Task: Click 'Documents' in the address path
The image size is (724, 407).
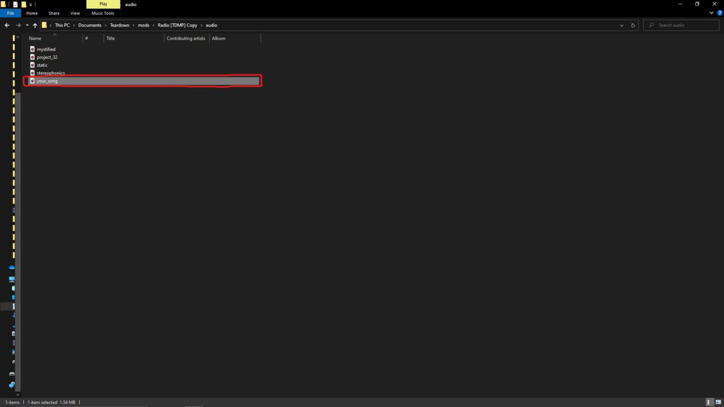Action: (90, 25)
